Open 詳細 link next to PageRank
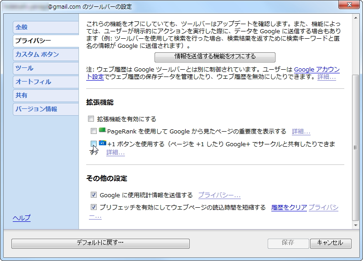 pos(301,132)
